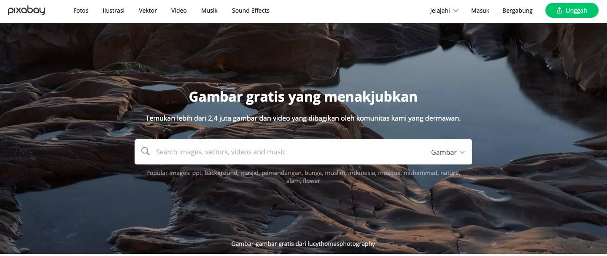Open the Gambar search type dropdown
Image resolution: width=607 pixels, height=256 pixels.
(448, 152)
